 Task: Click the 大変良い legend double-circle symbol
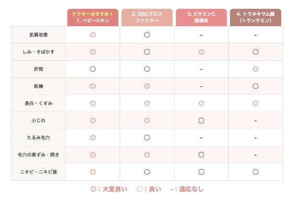point(93,189)
